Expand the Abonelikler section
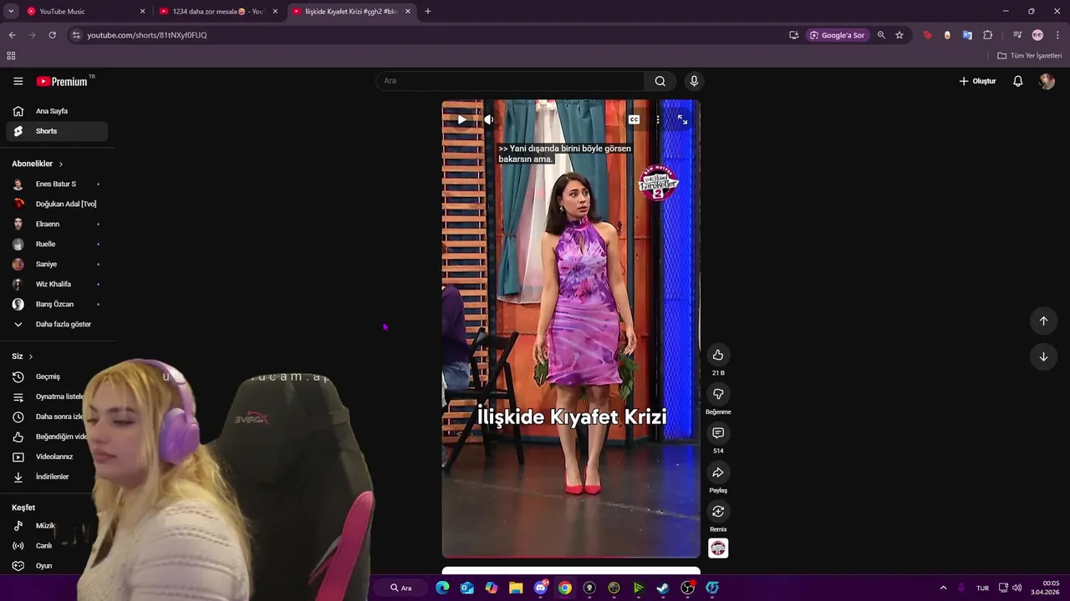The height and width of the screenshot is (601, 1070). (38, 164)
